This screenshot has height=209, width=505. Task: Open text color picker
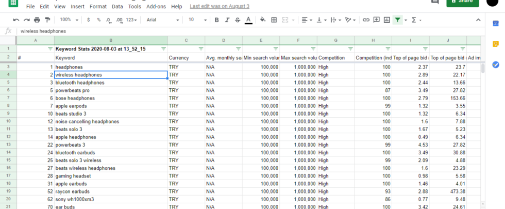click(x=248, y=20)
